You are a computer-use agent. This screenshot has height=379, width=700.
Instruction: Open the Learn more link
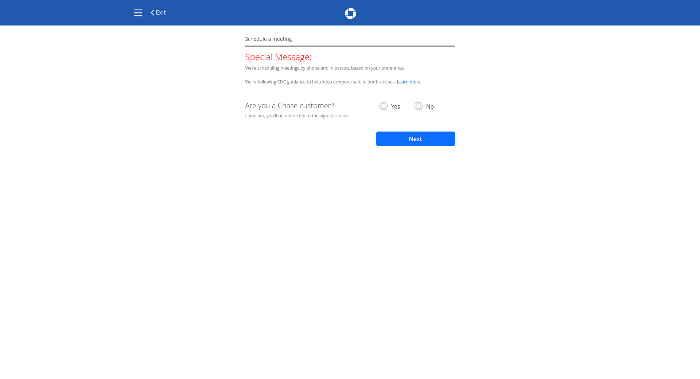(x=408, y=82)
